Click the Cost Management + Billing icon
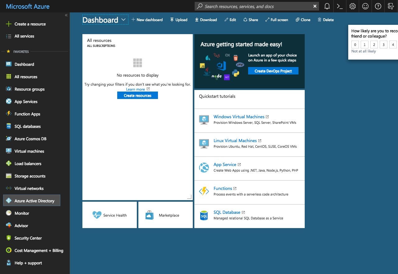The height and width of the screenshot is (274, 398). click(9, 250)
